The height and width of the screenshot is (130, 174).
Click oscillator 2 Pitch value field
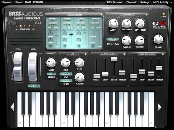coord(70,29)
